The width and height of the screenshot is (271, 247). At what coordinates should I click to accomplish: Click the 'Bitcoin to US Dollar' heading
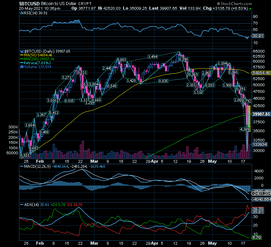click(59, 3)
